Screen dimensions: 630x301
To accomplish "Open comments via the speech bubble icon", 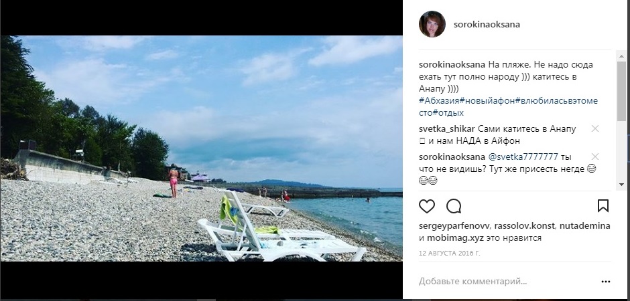I will [454, 206].
